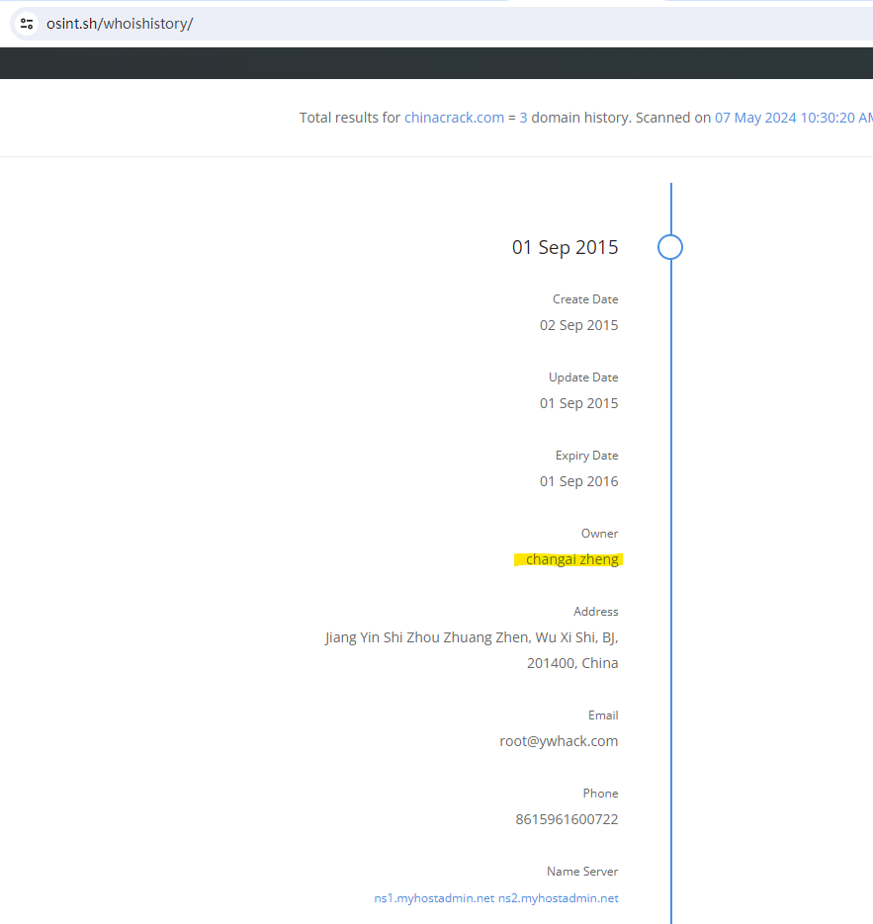The height and width of the screenshot is (924, 873).
Task: Click the 01 Sep 2015 timeline heading
Action: 565,248
